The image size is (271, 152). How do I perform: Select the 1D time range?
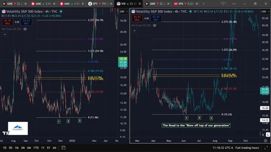(5, 148)
